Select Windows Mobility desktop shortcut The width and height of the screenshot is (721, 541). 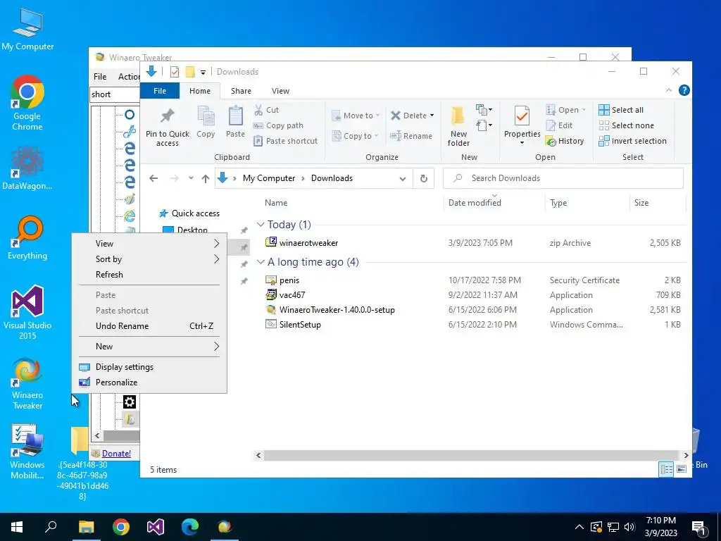[x=27, y=452]
